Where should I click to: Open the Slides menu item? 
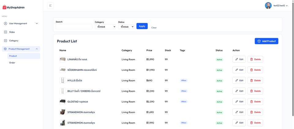[x=21, y=32]
